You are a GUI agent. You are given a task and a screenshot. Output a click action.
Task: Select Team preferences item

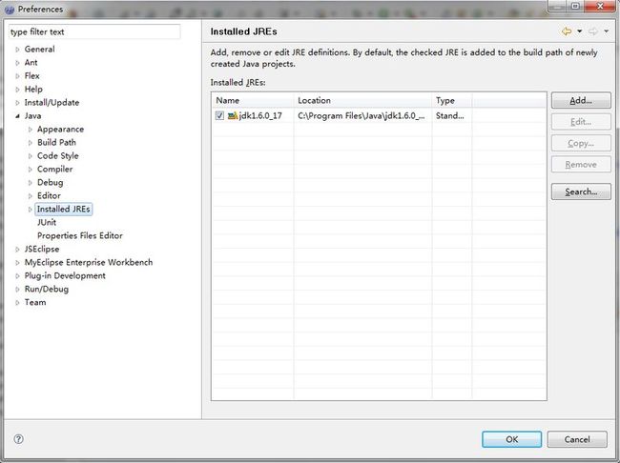(35, 302)
